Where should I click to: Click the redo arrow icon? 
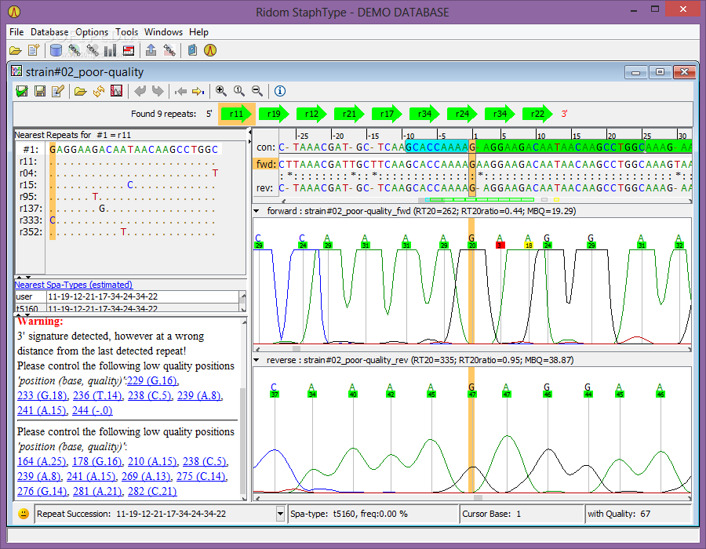pos(158,91)
